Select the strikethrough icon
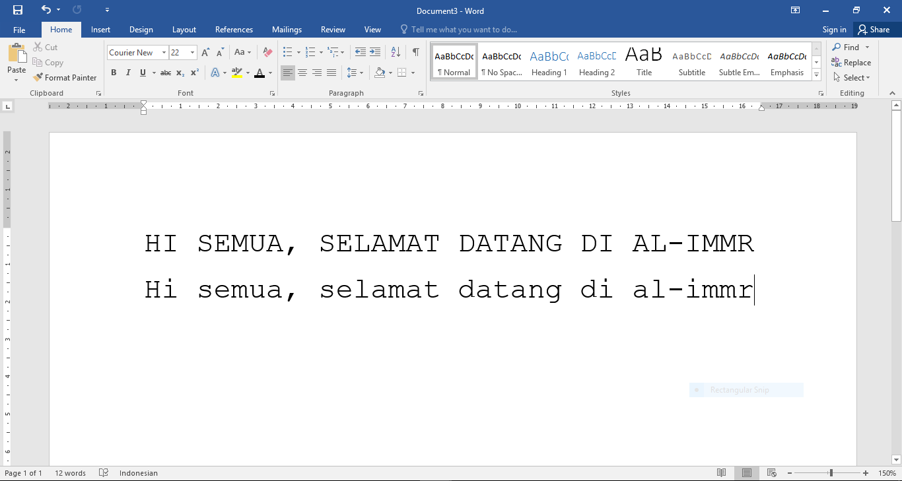 pos(166,73)
